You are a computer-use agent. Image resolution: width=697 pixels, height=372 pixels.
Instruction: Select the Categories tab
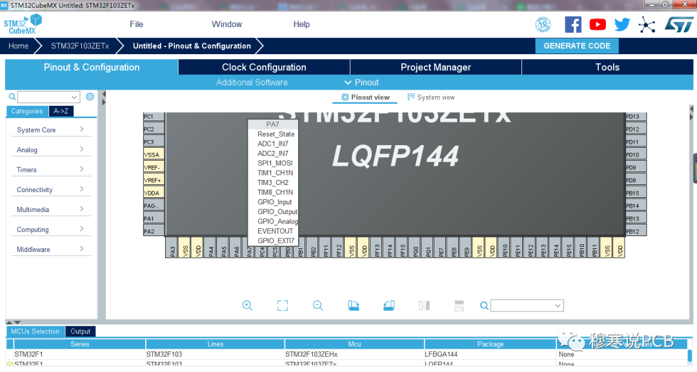point(27,111)
